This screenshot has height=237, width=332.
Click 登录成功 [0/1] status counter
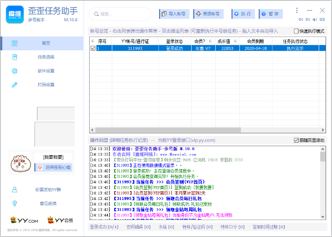tap(104, 227)
